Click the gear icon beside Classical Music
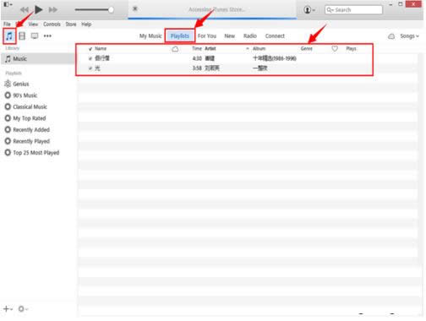 [8, 106]
